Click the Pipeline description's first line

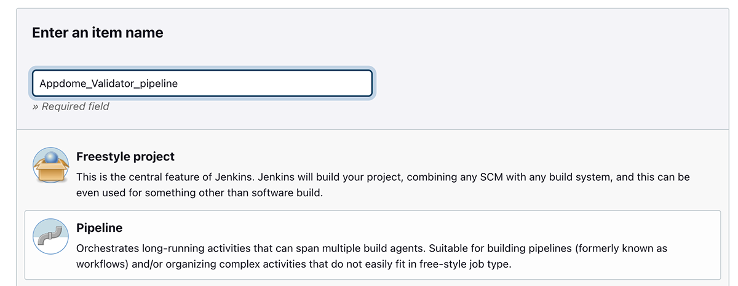[371, 248]
